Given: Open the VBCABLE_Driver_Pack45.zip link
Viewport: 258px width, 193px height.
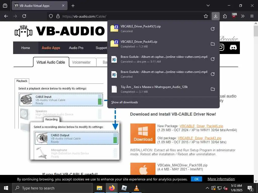Looking at the screenshot, I should pyautogui.click(x=201, y=126).
